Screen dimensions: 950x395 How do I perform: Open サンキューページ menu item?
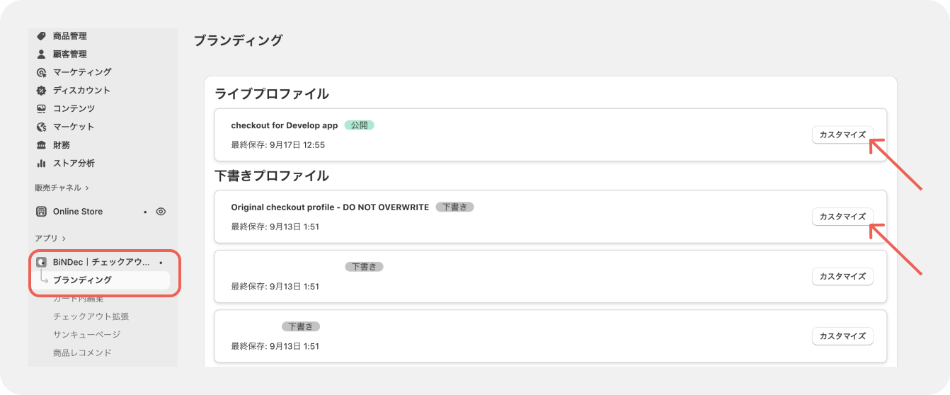click(x=86, y=334)
